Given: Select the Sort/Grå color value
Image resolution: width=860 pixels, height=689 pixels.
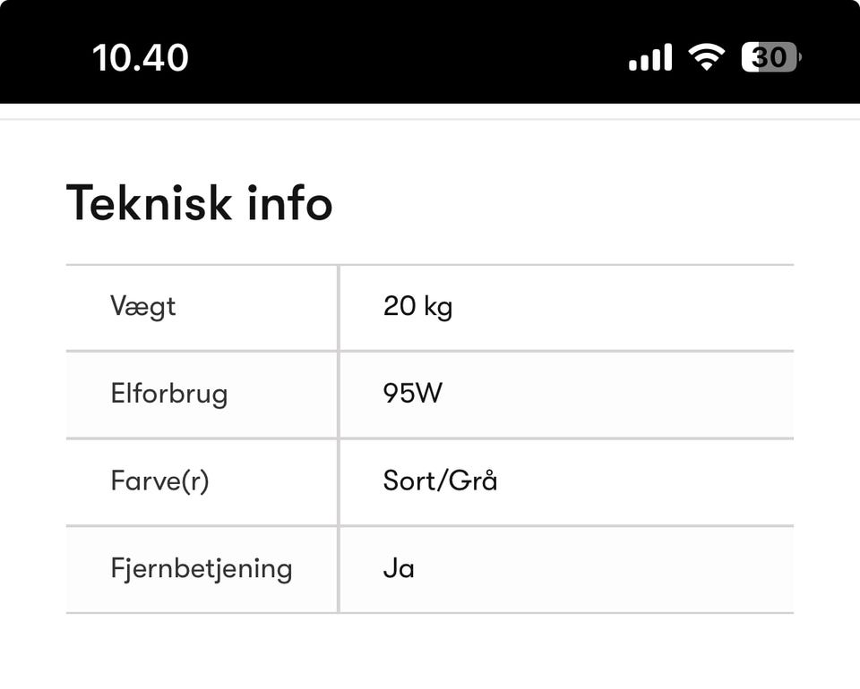Looking at the screenshot, I should (440, 481).
